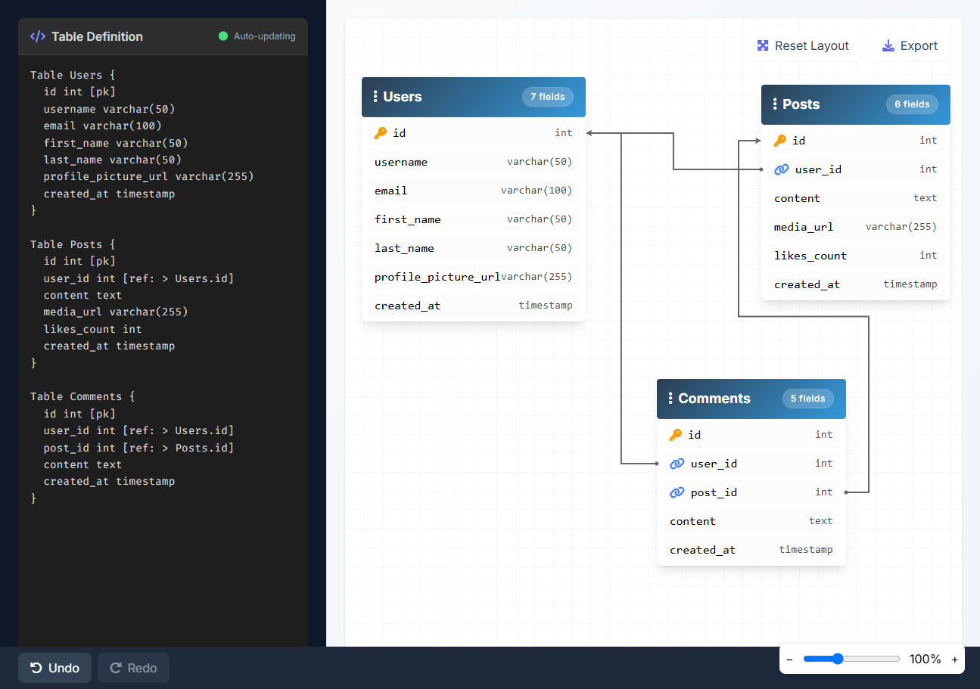This screenshot has width=980, height=689.
Task: Select the created_at row in Users table
Action: click(474, 306)
